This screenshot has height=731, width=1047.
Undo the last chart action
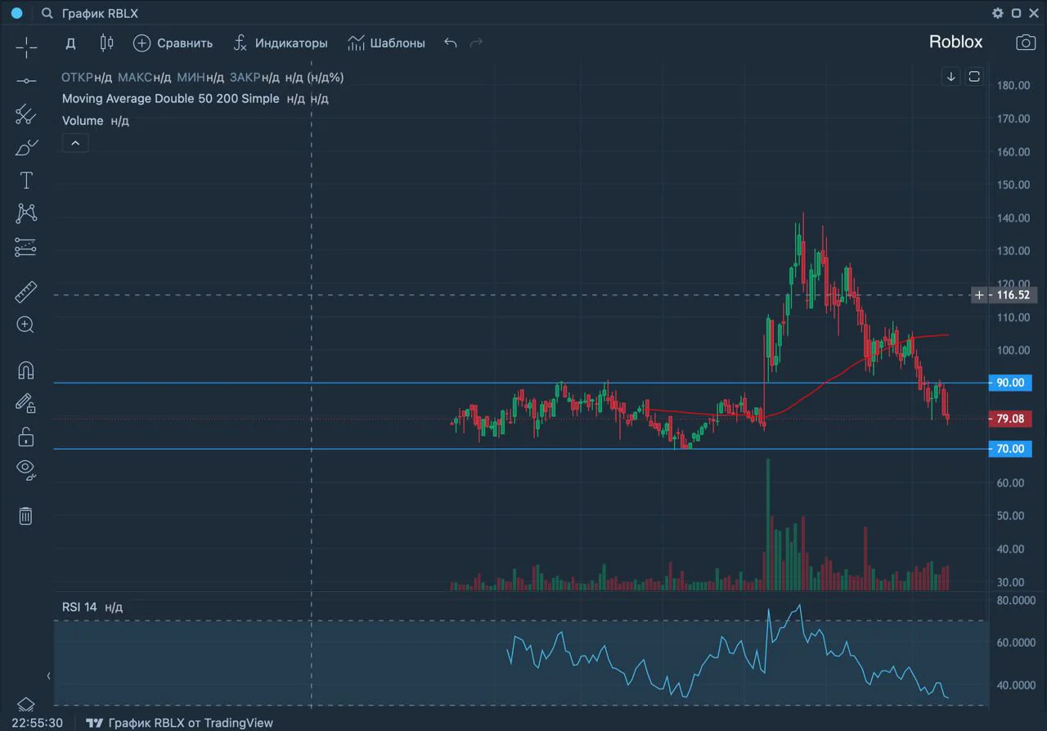point(451,43)
